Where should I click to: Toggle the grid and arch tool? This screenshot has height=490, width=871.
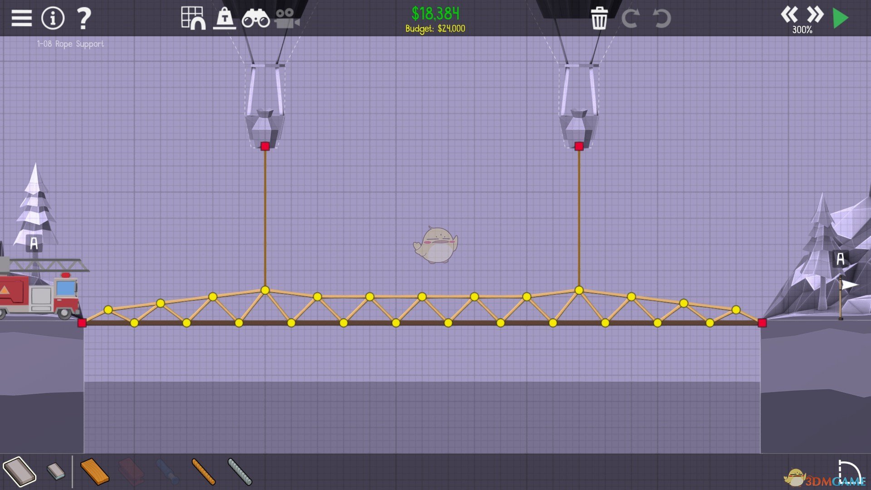tap(193, 18)
